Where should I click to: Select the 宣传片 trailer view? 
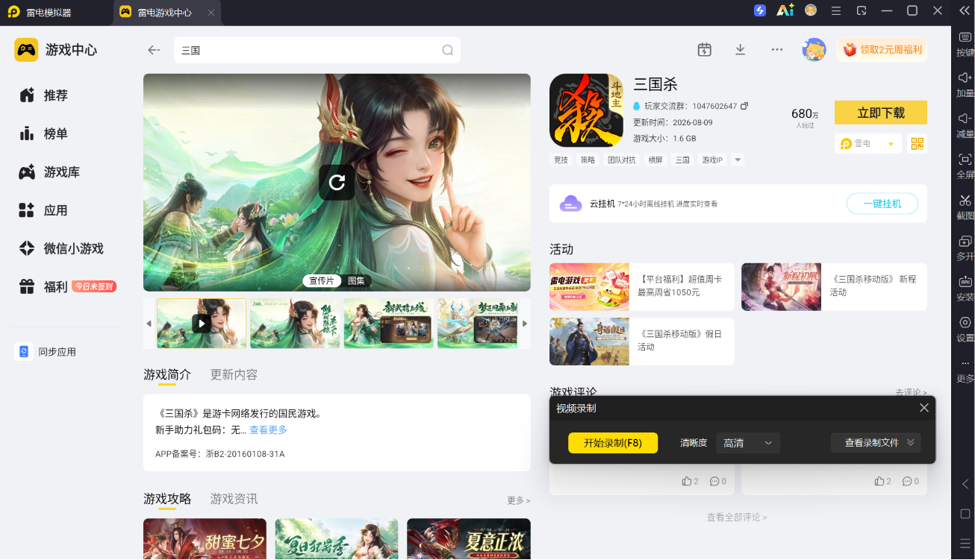322,281
